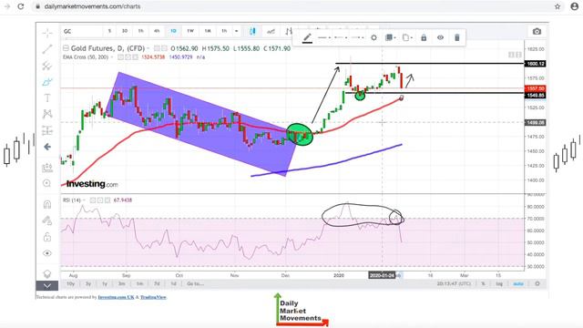
Task: Zoom chart to the 1m range
Action: click(x=139, y=283)
